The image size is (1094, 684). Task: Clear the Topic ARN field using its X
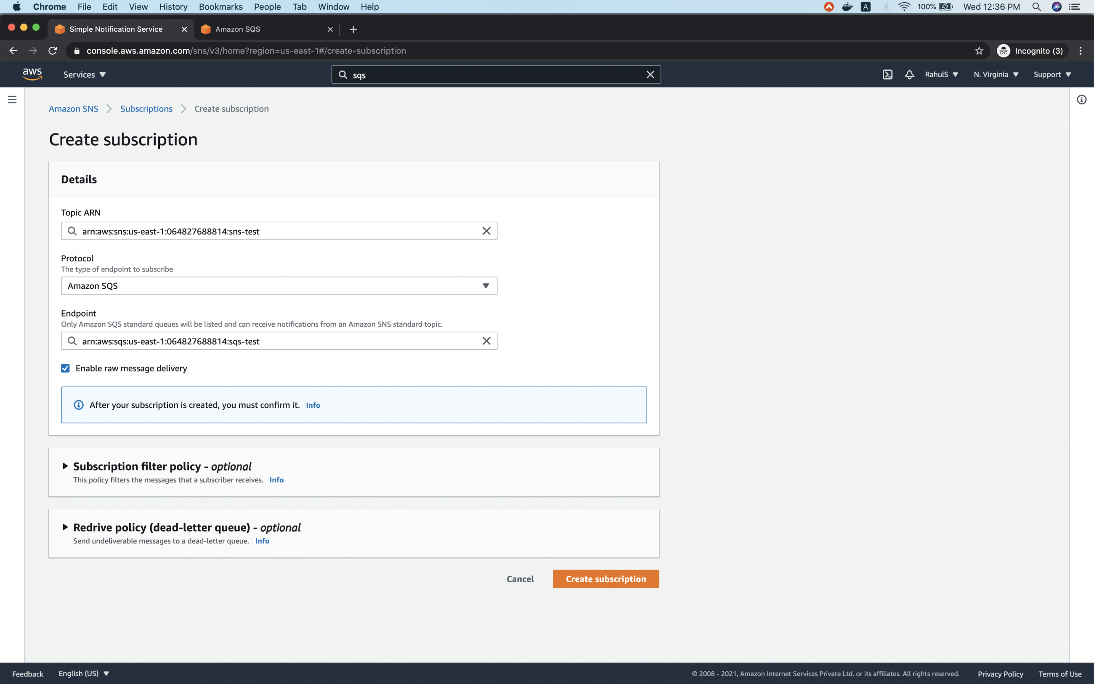tap(486, 231)
